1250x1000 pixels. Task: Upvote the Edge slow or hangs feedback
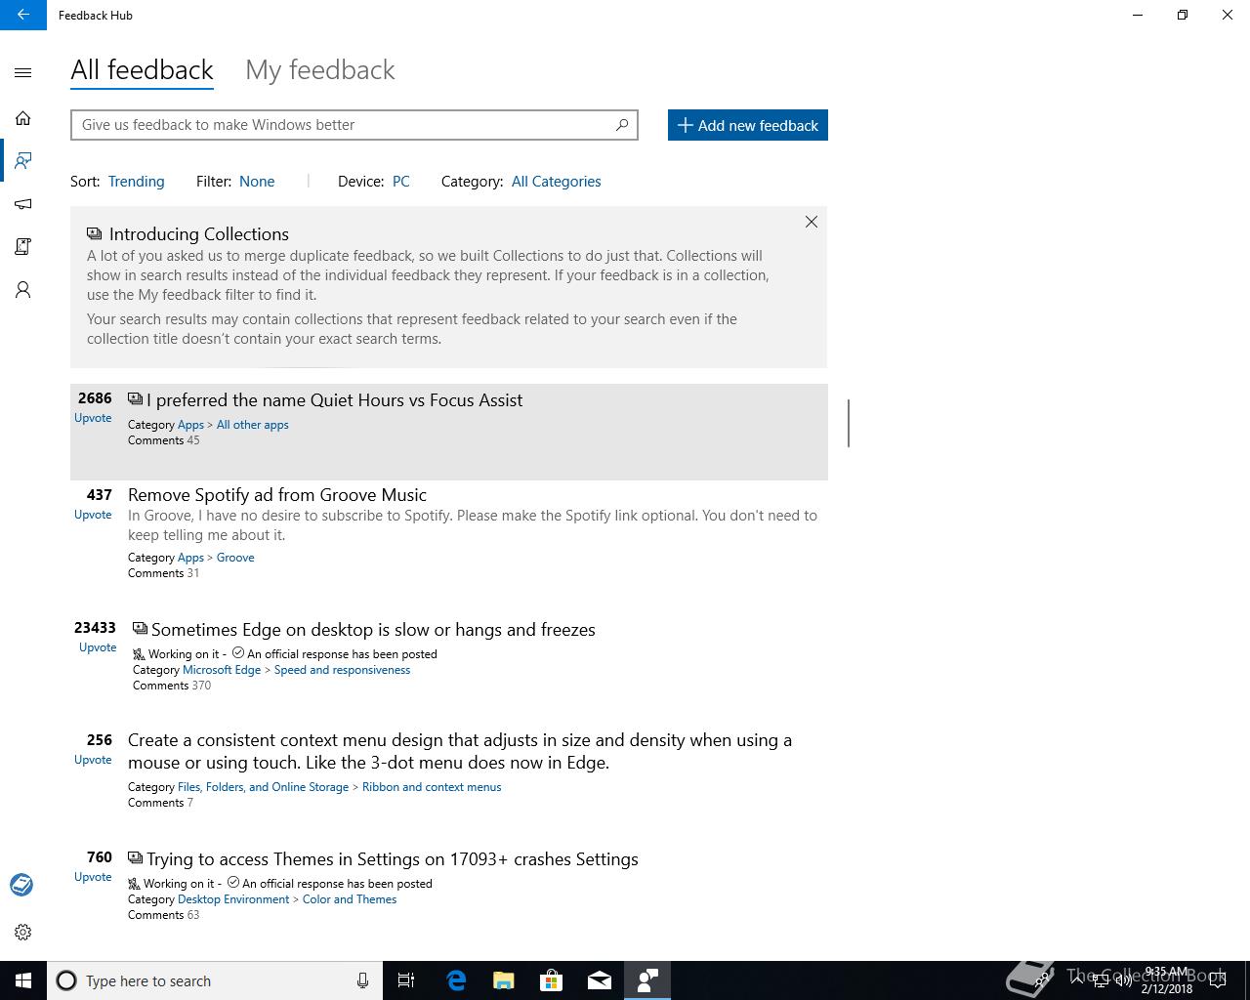(98, 647)
